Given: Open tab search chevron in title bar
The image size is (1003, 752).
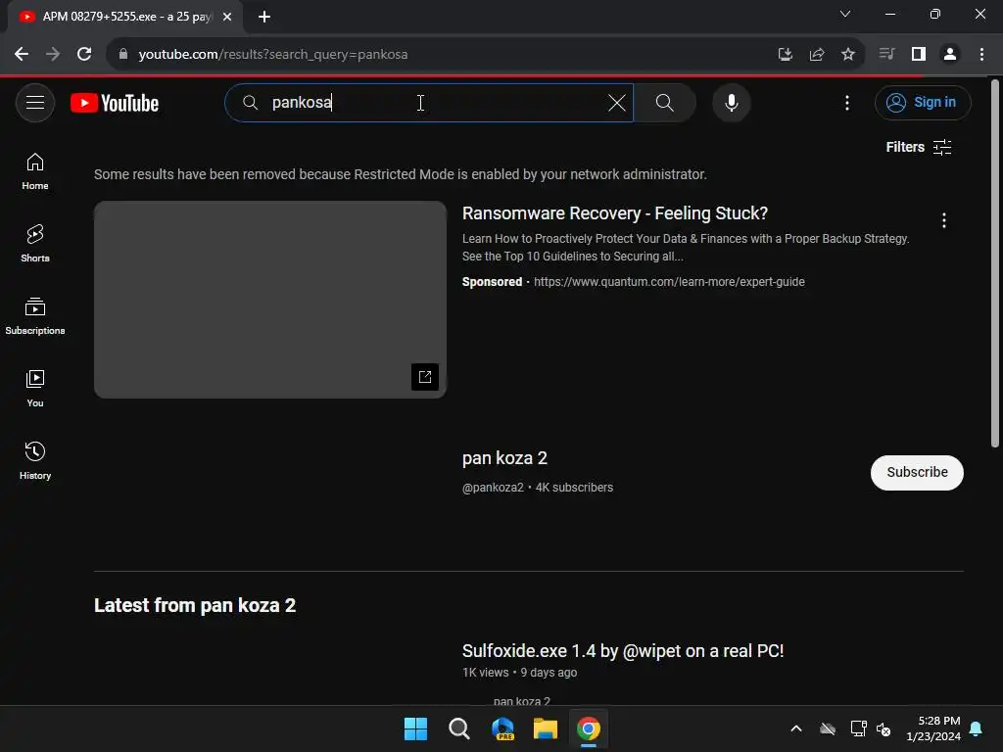Looking at the screenshot, I should (x=845, y=14).
